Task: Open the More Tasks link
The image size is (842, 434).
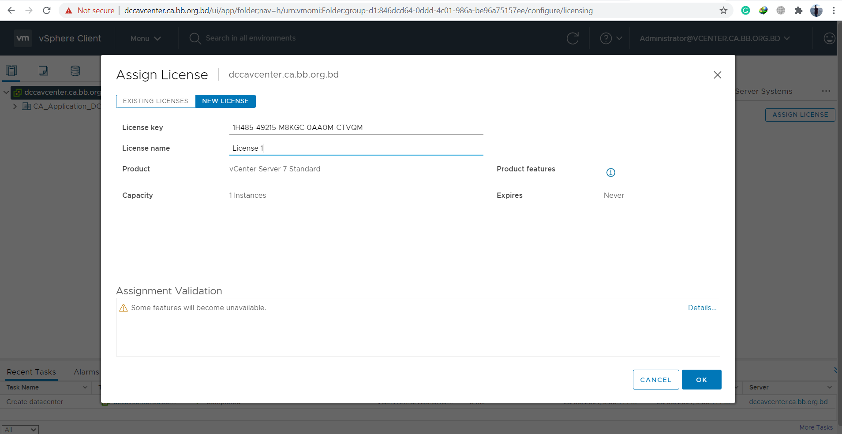Action: (816, 427)
